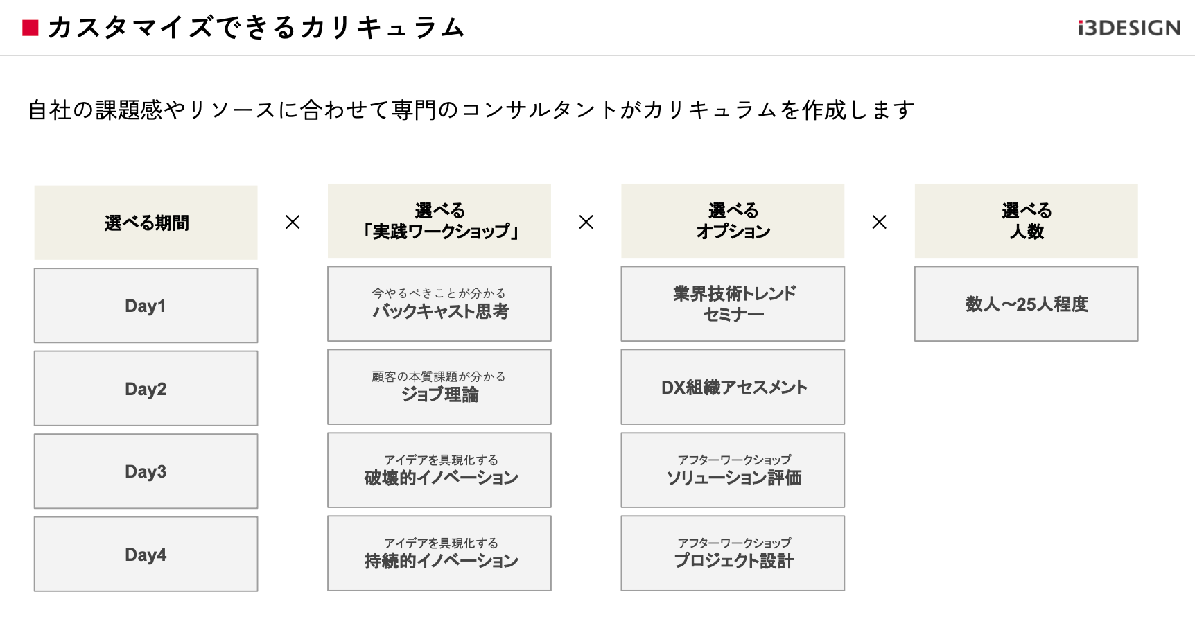Click the 選べる期間 column header

click(x=146, y=223)
